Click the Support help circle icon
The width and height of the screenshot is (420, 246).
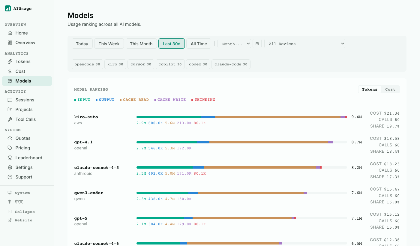[10, 177]
